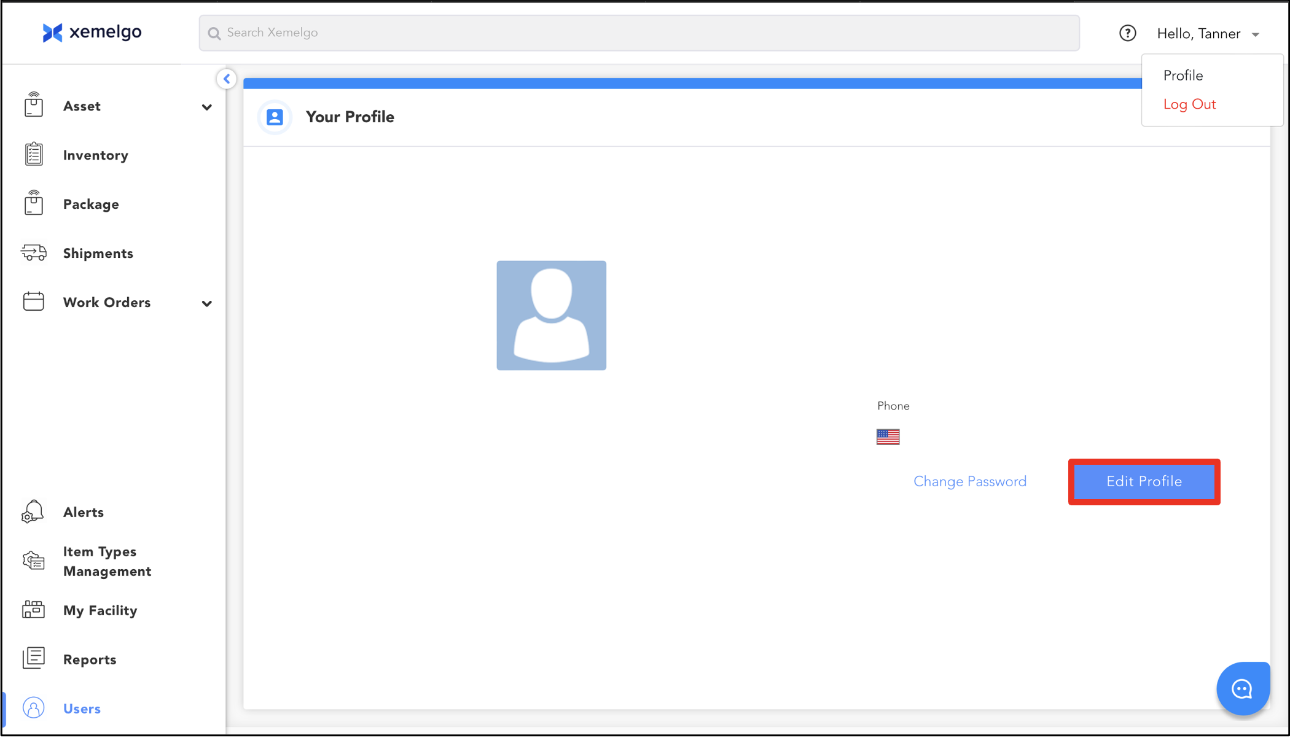The image size is (1290, 738).
Task: Select the Package box icon
Action: 34,203
